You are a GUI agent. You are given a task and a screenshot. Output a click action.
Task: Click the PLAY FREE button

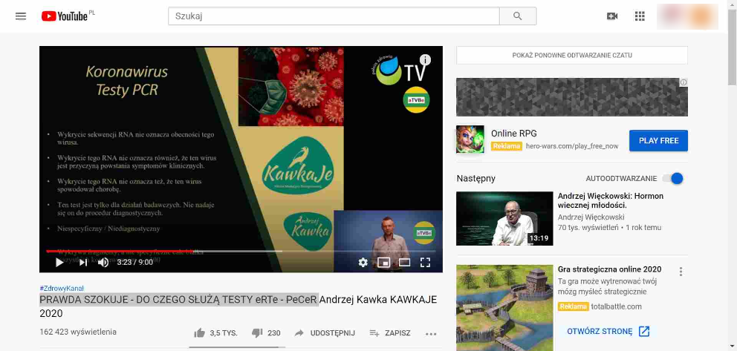pyautogui.click(x=658, y=141)
